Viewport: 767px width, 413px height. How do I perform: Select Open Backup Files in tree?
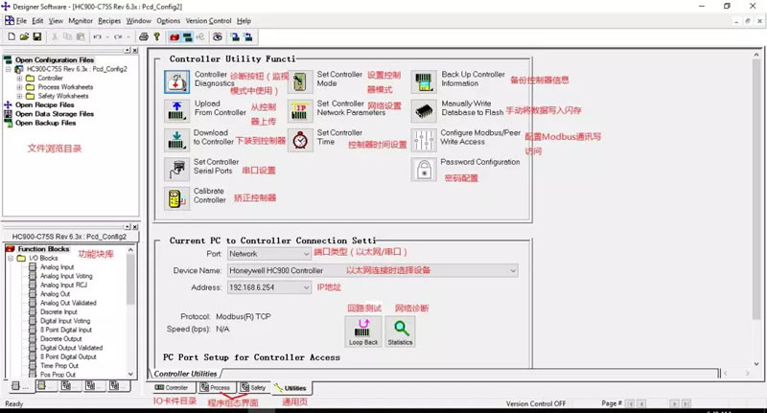pyautogui.click(x=45, y=123)
